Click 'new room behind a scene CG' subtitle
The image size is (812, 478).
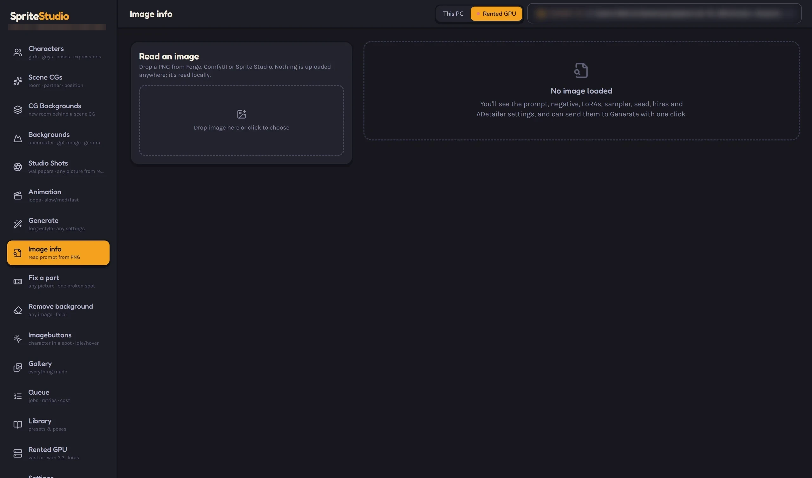point(62,114)
